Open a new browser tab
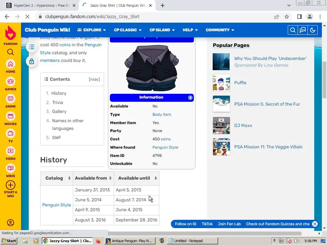 (163, 6)
